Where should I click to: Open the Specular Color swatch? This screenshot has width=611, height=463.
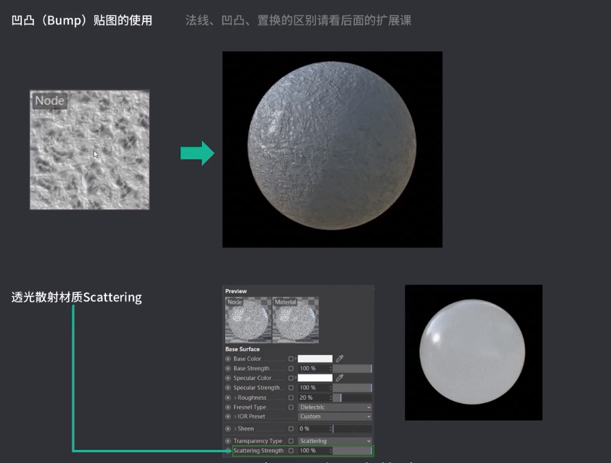tap(315, 378)
